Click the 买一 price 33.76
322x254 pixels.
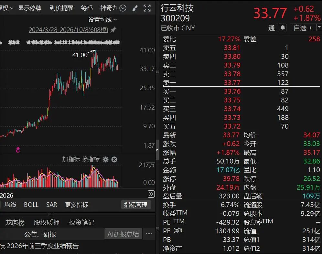coord(232,91)
